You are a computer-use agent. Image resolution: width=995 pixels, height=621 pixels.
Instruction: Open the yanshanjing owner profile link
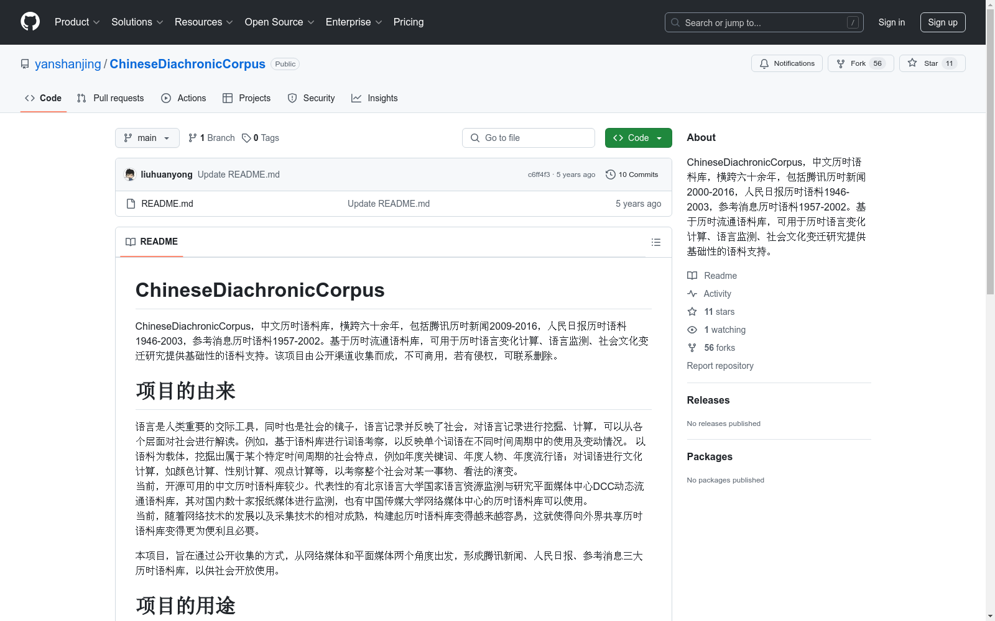click(68, 64)
